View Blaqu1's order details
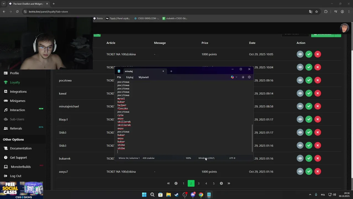 pos(300,119)
